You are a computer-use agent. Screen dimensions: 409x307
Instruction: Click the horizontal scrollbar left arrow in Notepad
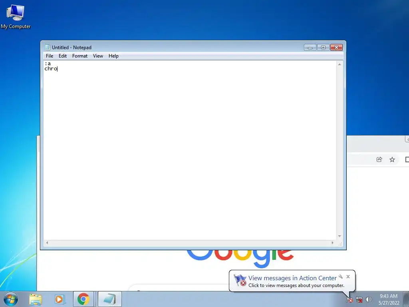coord(47,243)
